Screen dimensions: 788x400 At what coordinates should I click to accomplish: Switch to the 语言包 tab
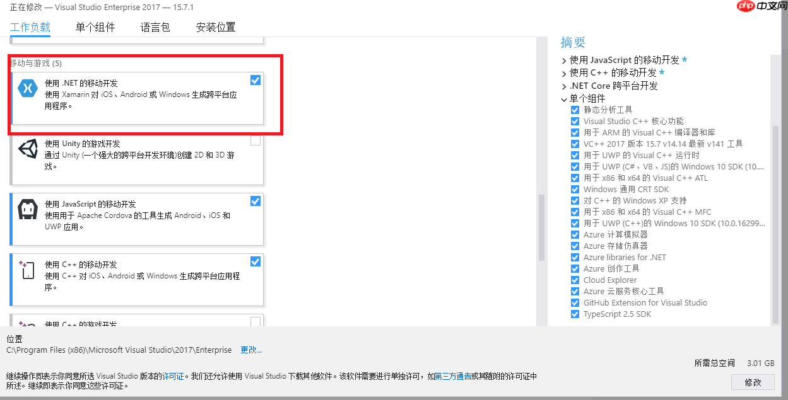(155, 28)
